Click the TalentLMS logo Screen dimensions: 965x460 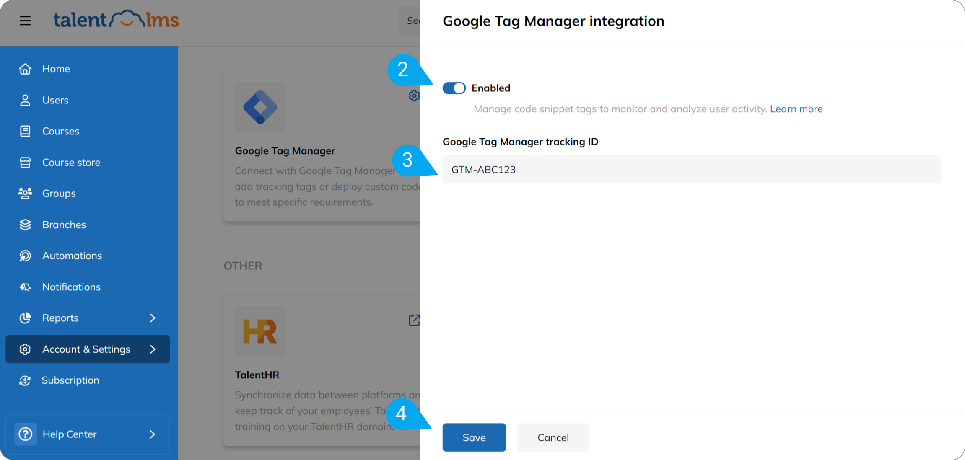point(116,20)
